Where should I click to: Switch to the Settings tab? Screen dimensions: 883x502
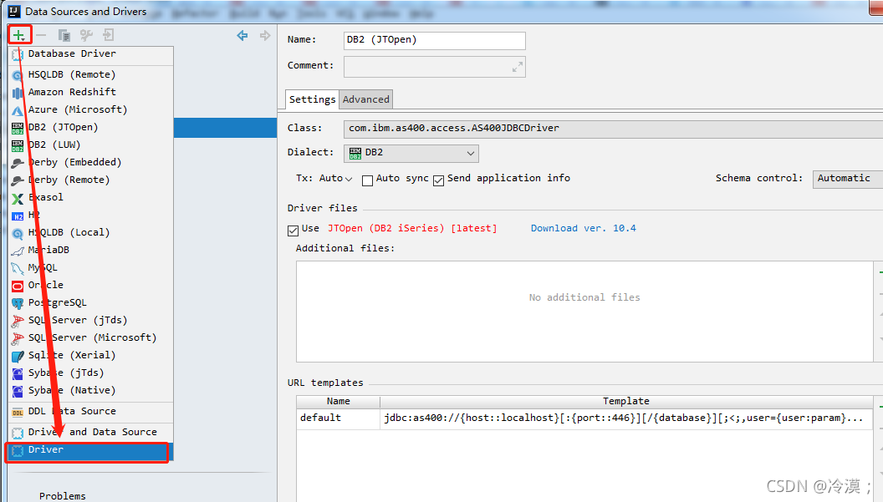312,99
